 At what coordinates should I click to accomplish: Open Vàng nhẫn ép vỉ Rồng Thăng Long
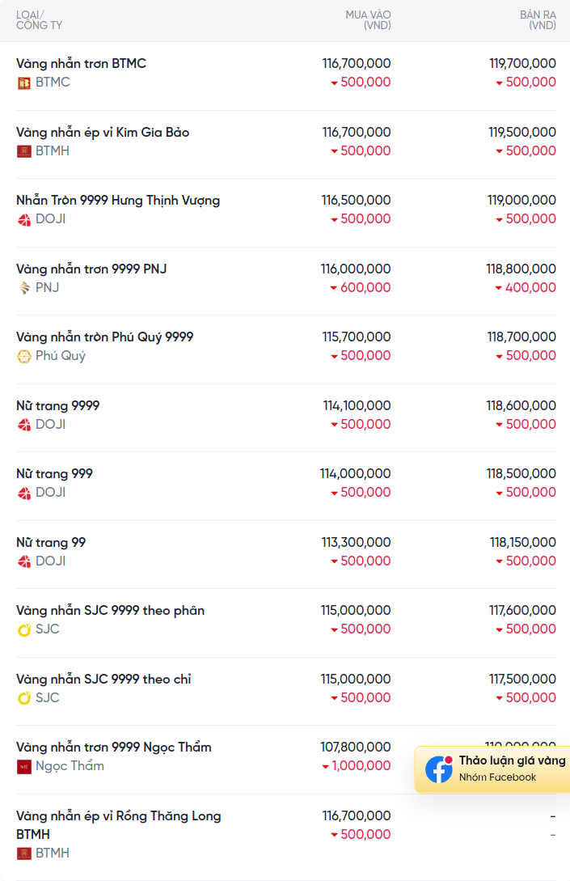pyautogui.click(x=119, y=825)
